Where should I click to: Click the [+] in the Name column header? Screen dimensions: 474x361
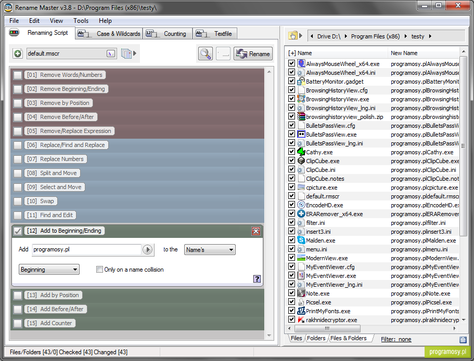pos(292,53)
